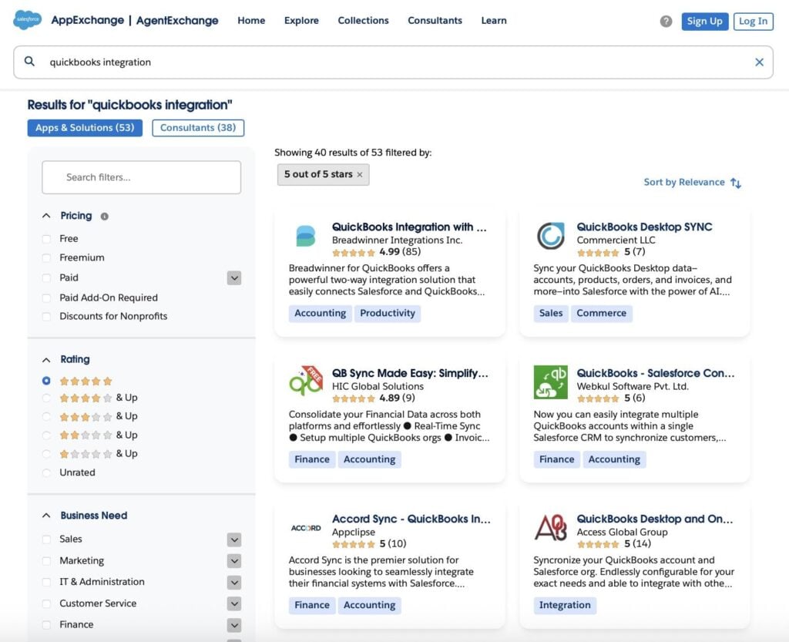Switch to Apps & Solutions (53) tab
789x642 pixels.
(85, 128)
